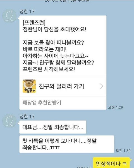Open the second 정한 17 profile avatar
The image size is (134, 168).
[x=9, y=121]
